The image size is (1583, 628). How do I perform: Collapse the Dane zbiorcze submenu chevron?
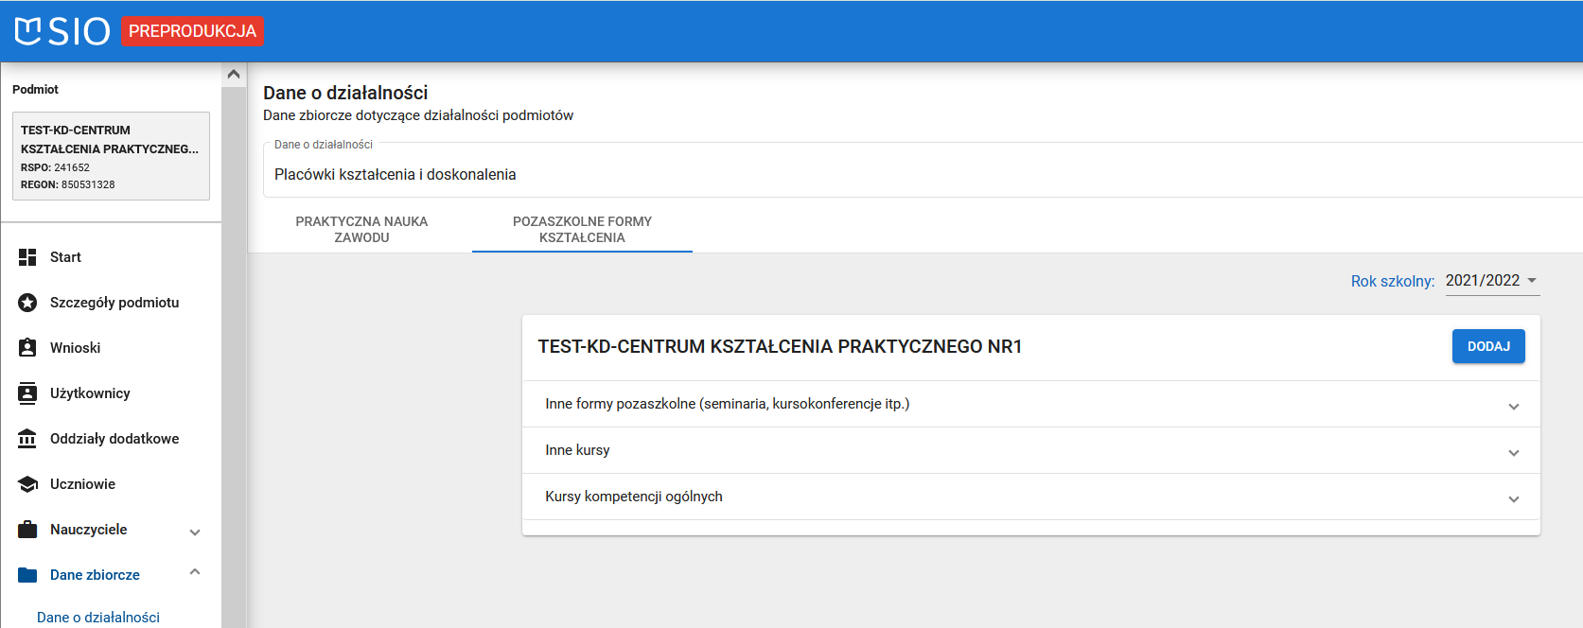coord(195,572)
